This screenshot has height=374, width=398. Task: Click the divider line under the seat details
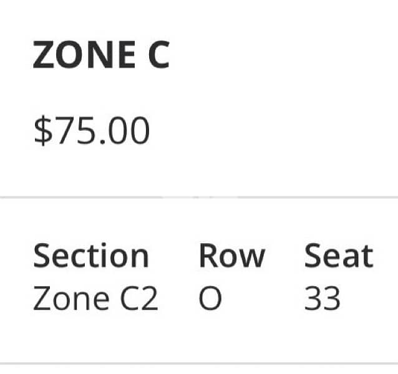point(199,363)
